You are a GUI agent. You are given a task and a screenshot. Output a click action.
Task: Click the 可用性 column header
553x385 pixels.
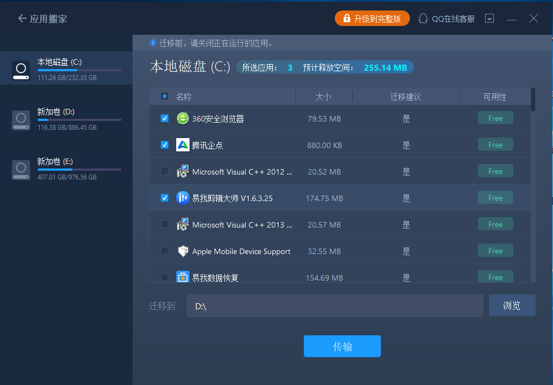[x=494, y=97]
